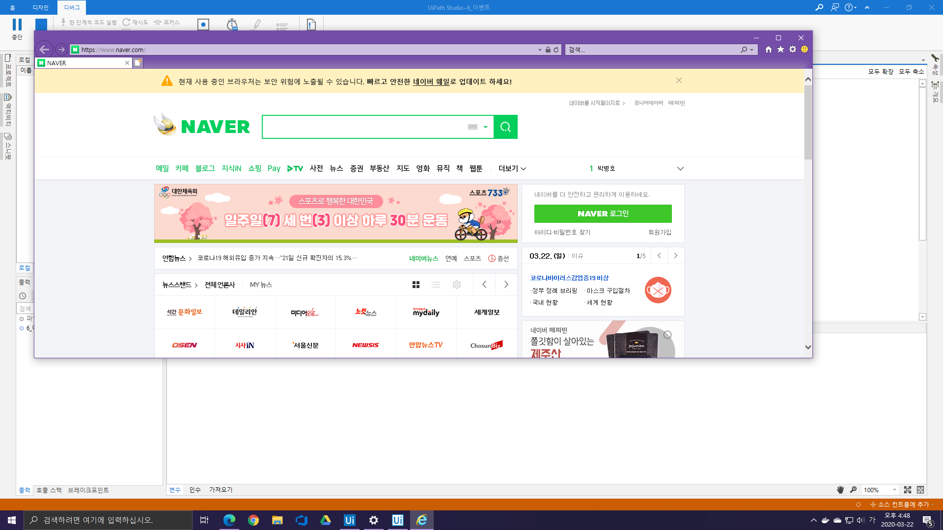Click the NAVER 로그인 button
This screenshot has height=530, width=943.
pos(603,213)
